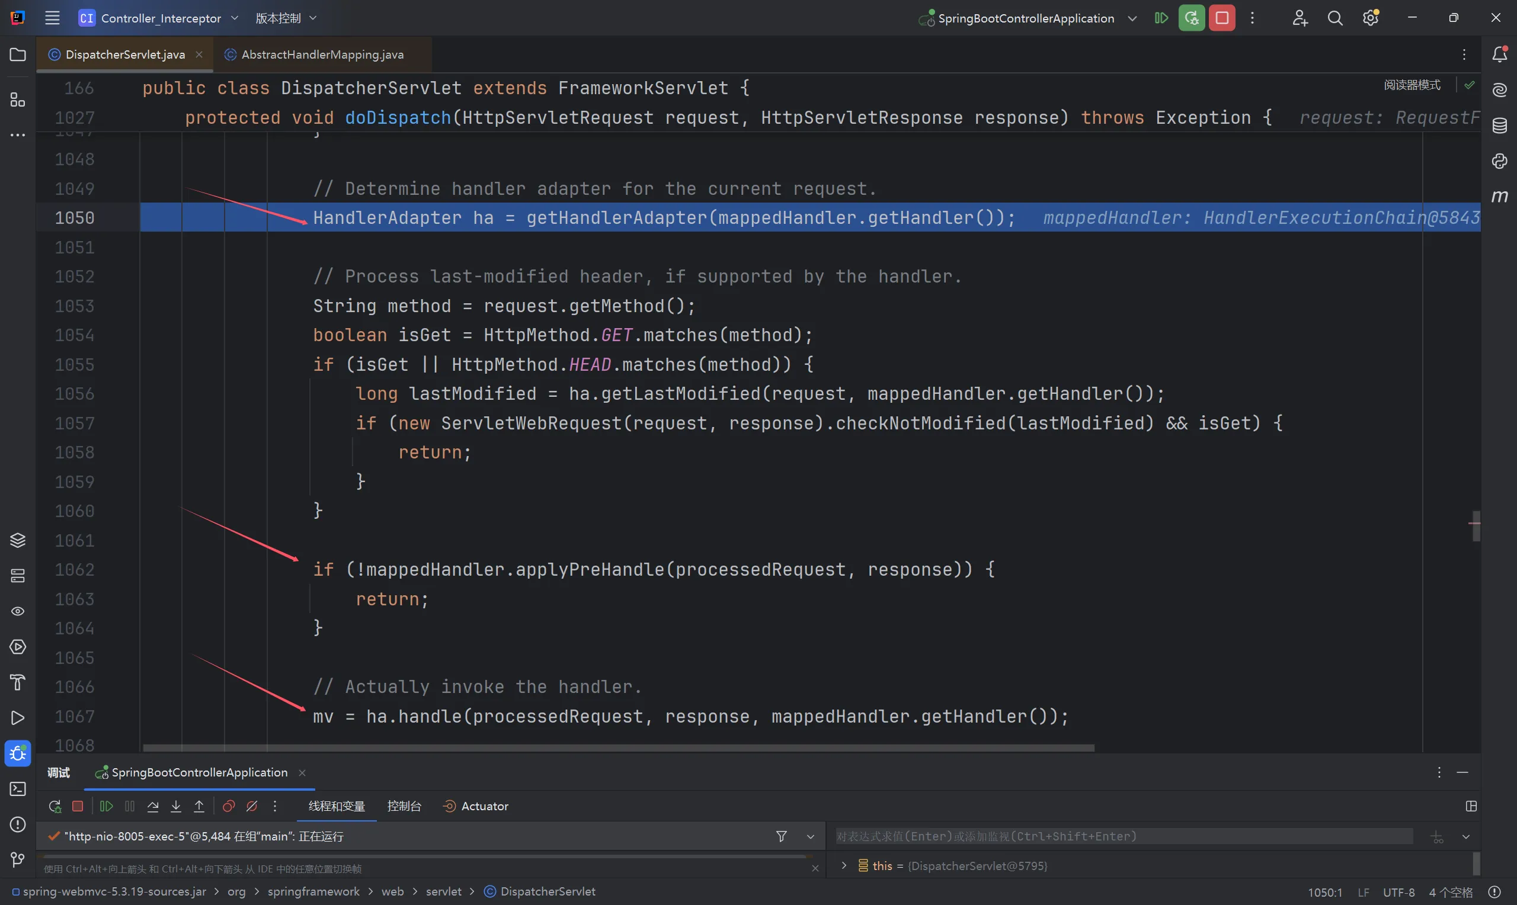
Task: Click the editor horizontal scrollbar
Action: pos(619,747)
